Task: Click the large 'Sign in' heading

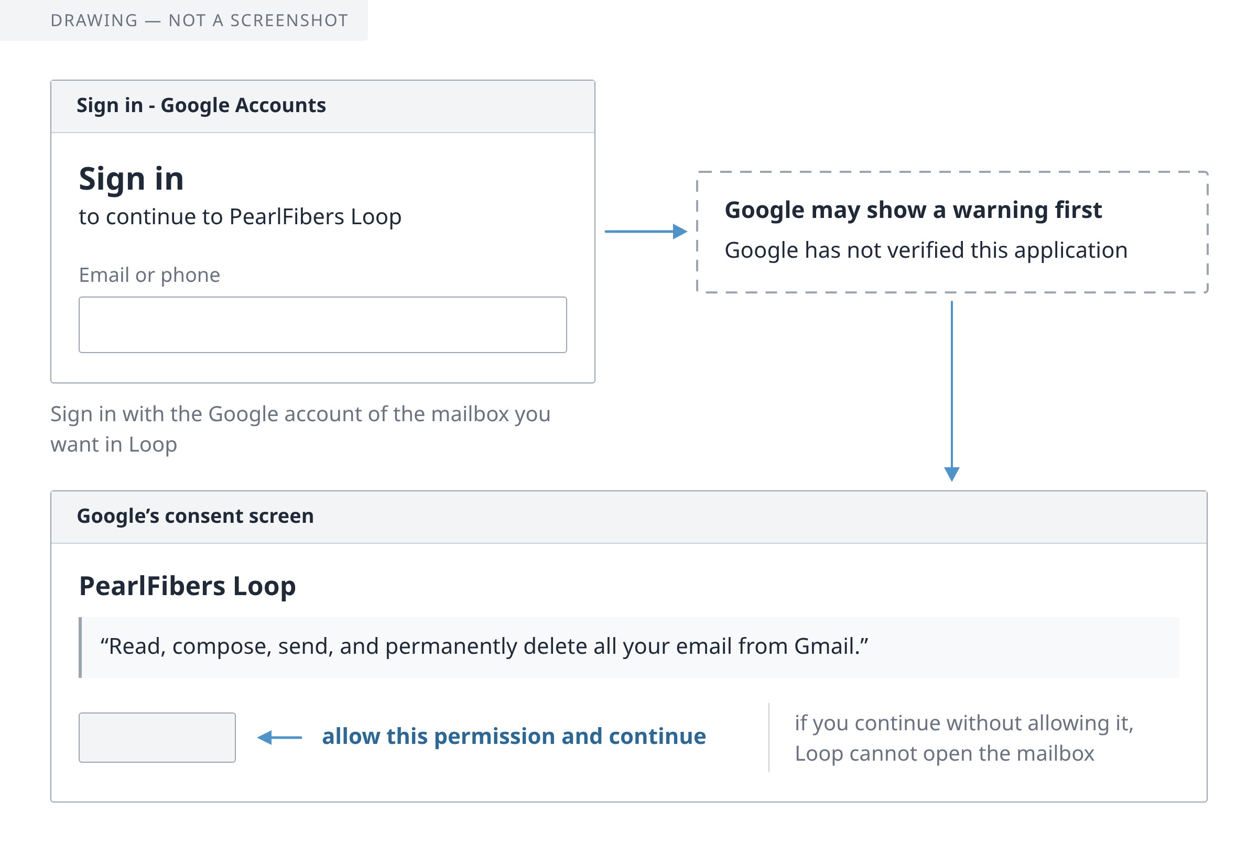Action: (132, 180)
